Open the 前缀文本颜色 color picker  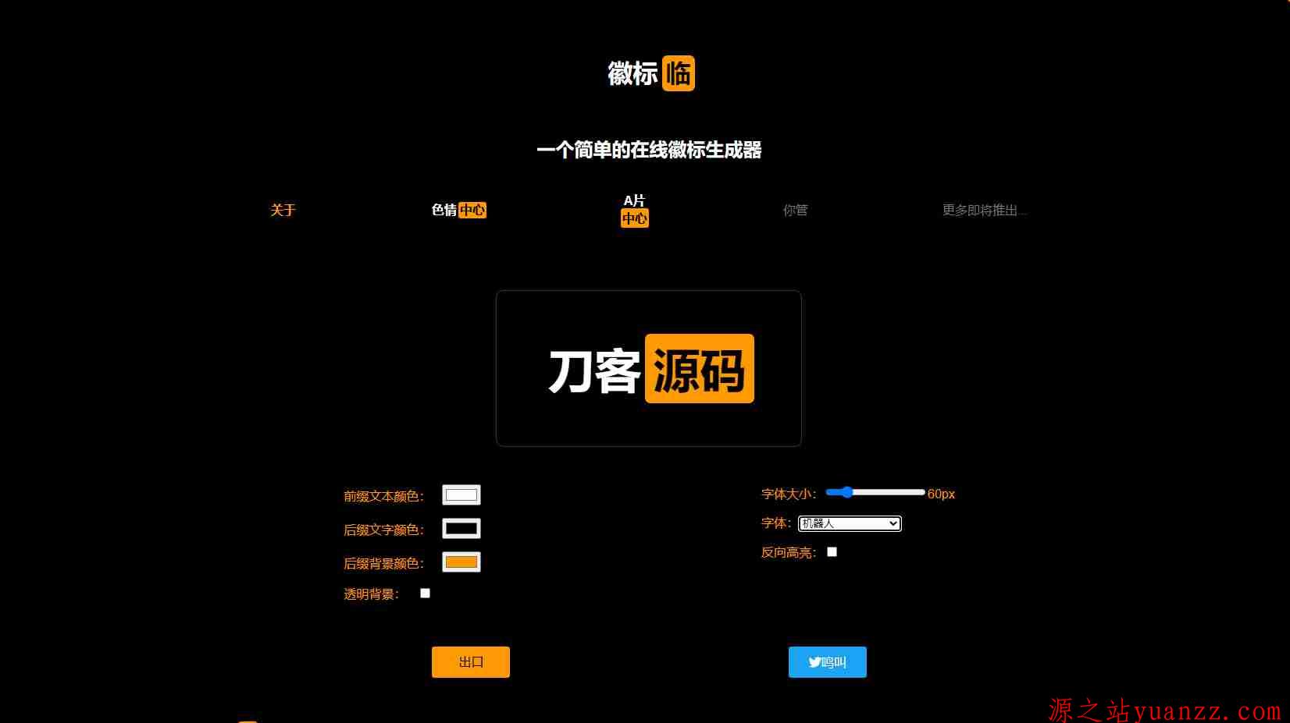pos(461,494)
